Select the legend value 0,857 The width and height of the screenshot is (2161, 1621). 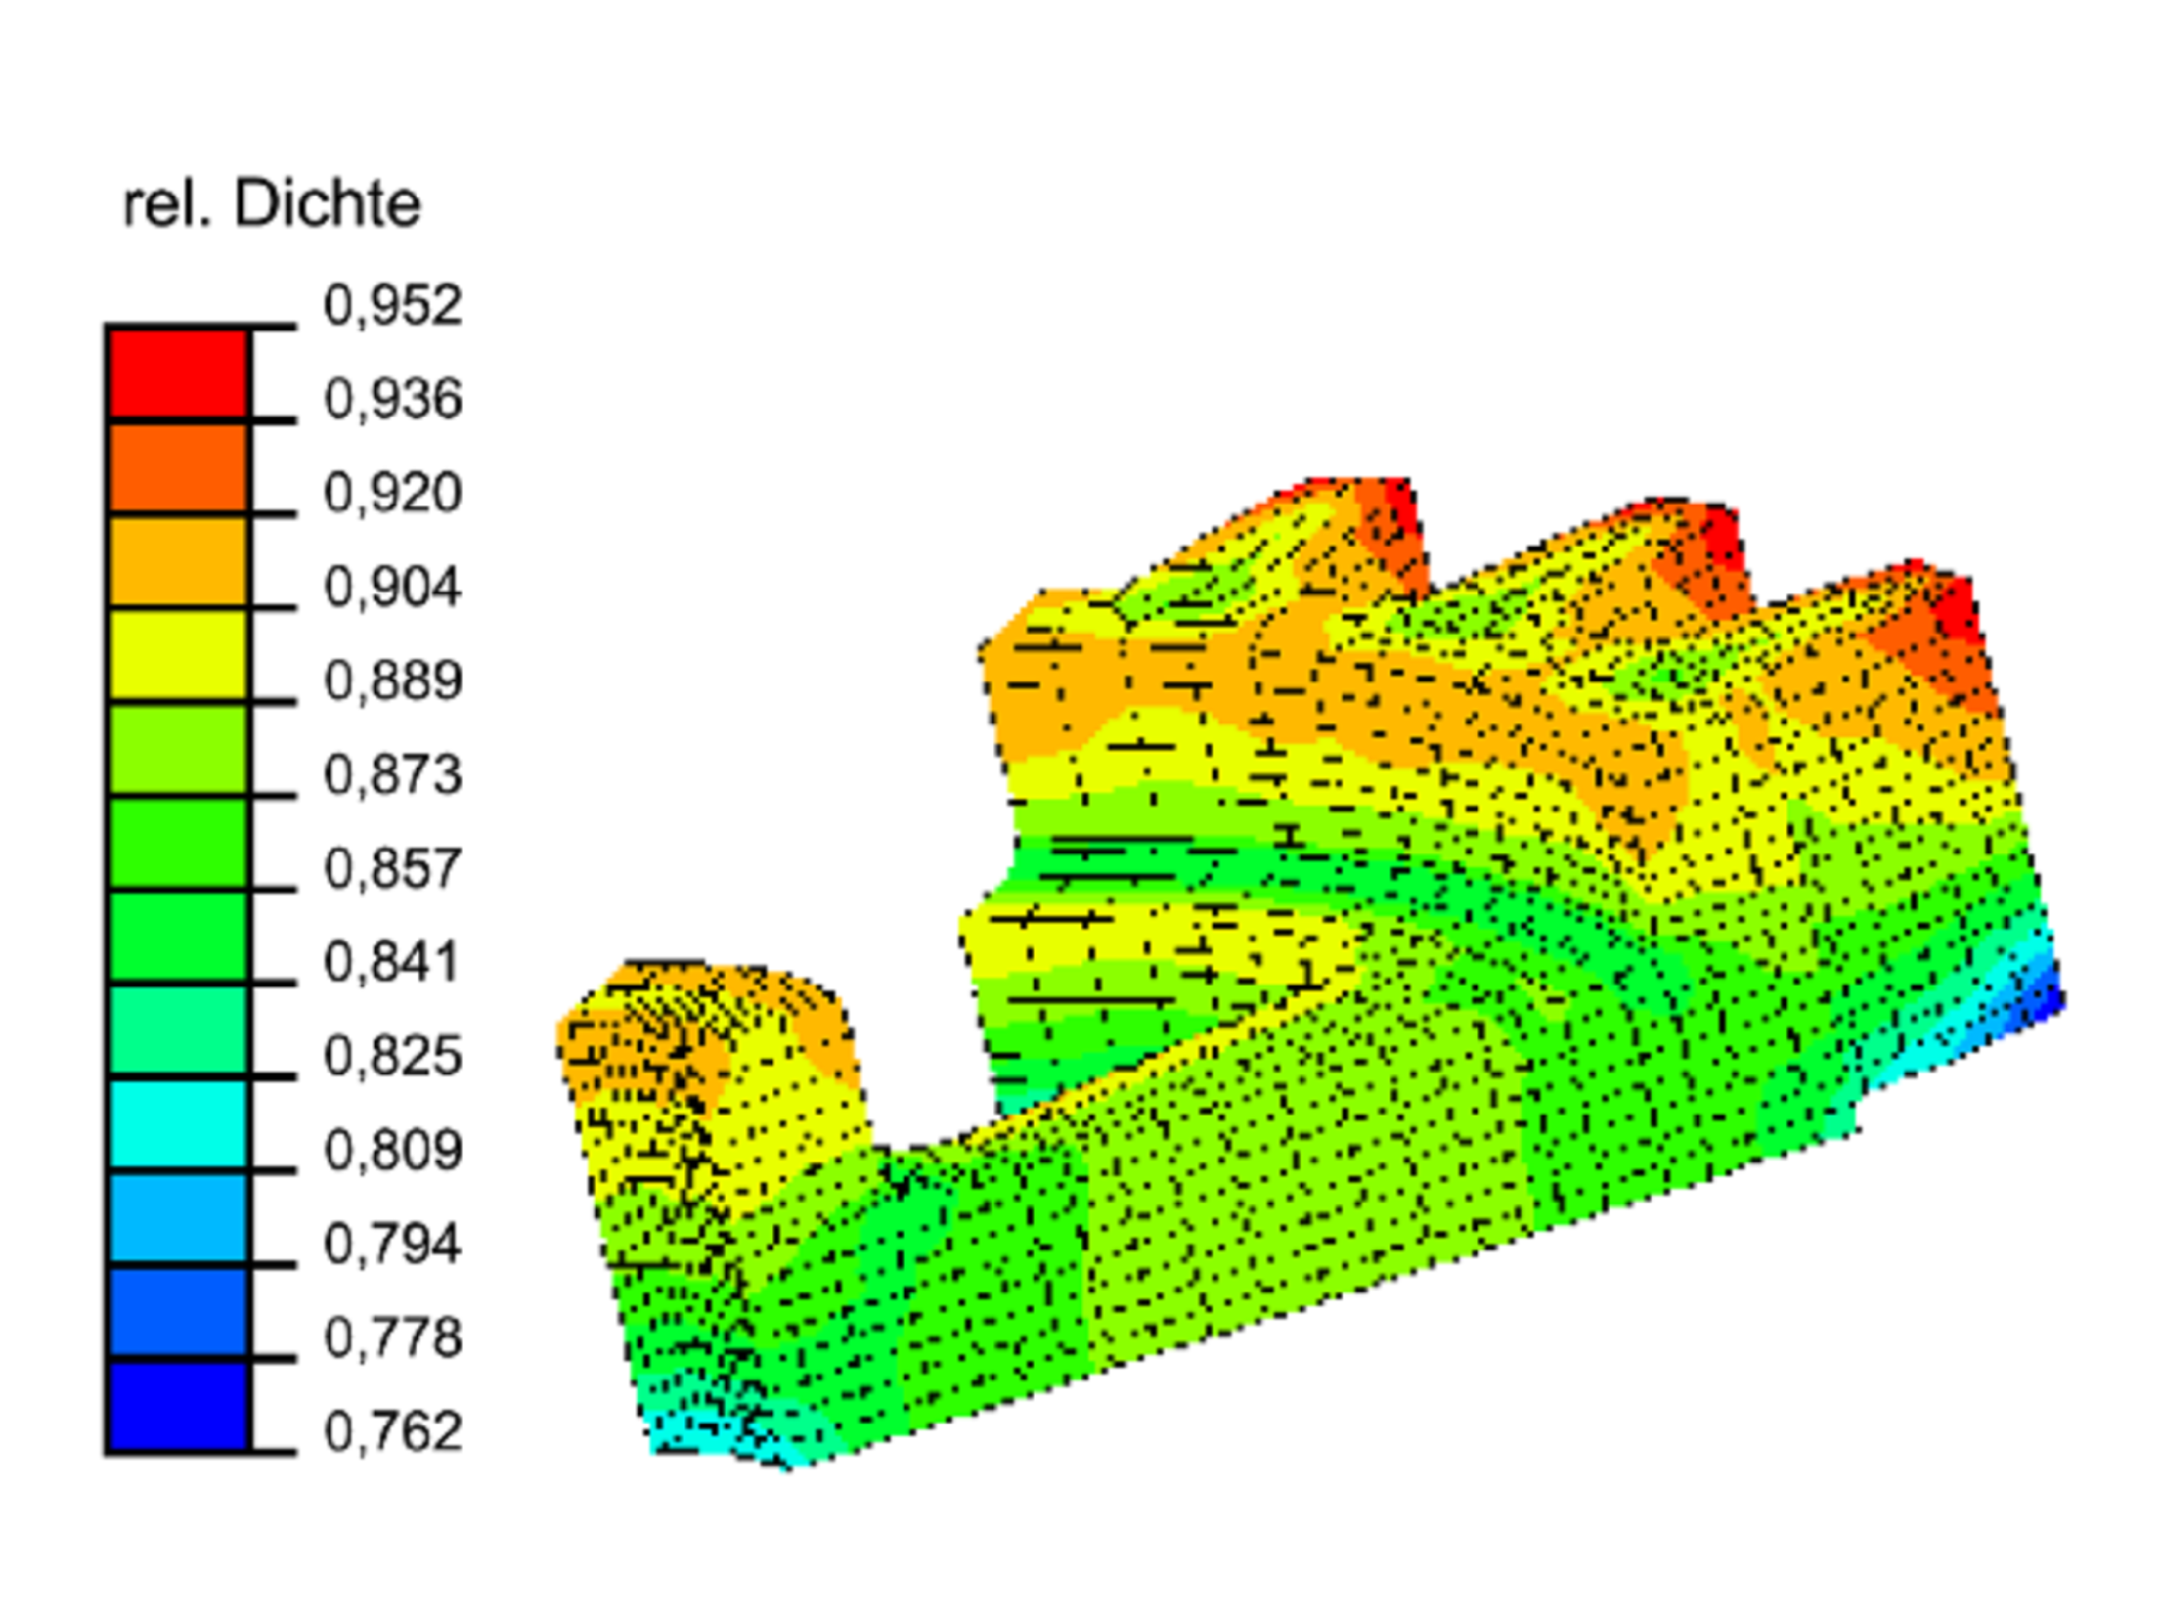393,868
